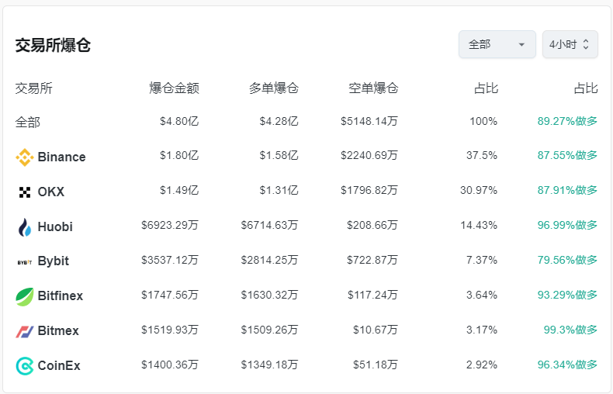Open the Huobi exchange name link
Viewport: 613px width, 394px height.
[x=55, y=226]
